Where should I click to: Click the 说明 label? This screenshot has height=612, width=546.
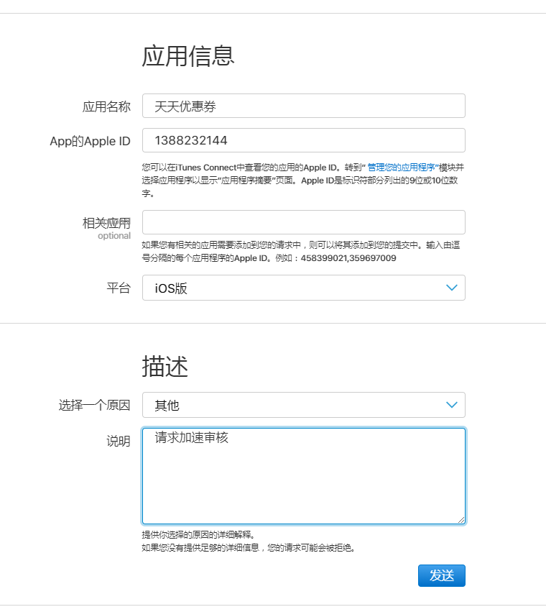pos(119,441)
